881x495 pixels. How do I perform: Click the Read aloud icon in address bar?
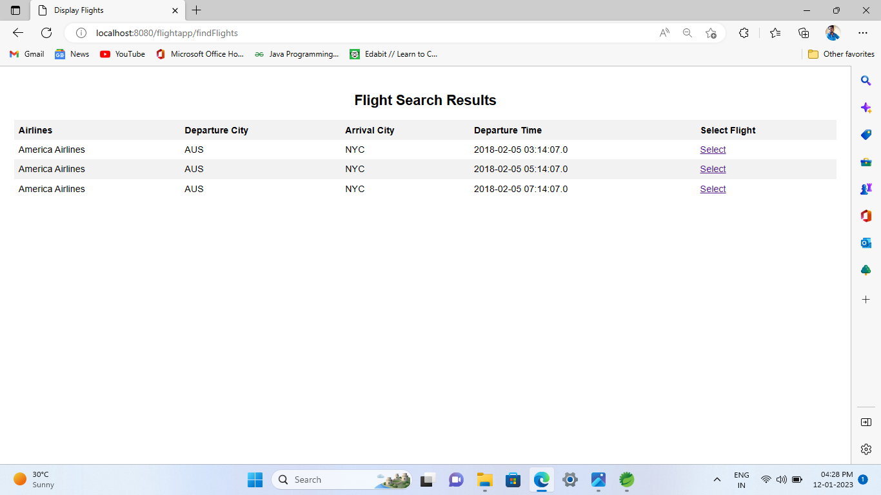pos(664,33)
